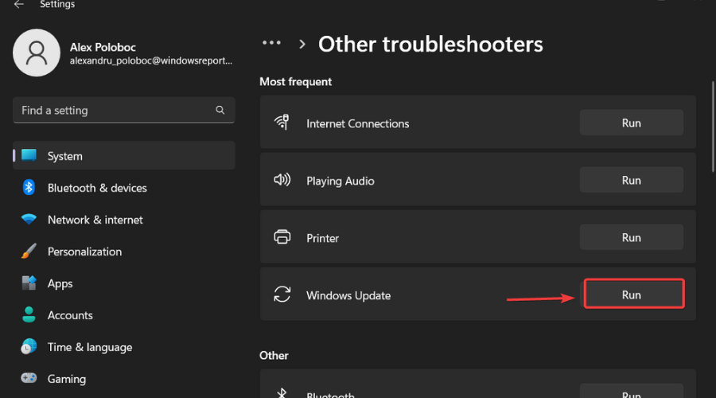This screenshot has height=398, width=716.
Task: Click the breadcrumb chevron arrow
Action: click(x=302, y=45)
